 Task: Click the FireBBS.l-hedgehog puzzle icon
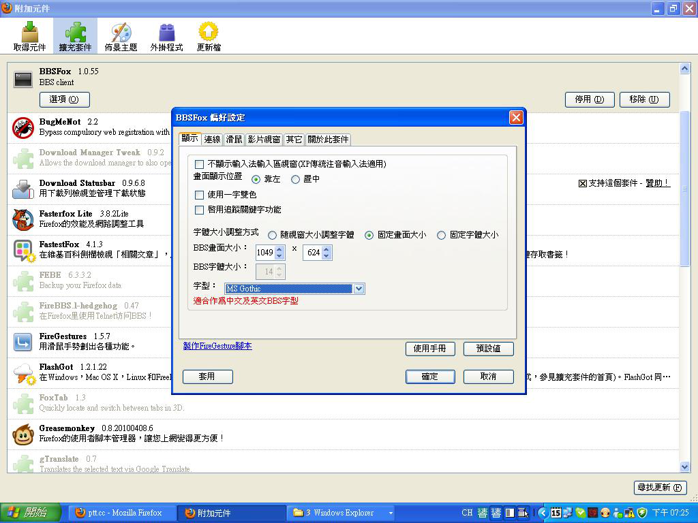point(23,312)
